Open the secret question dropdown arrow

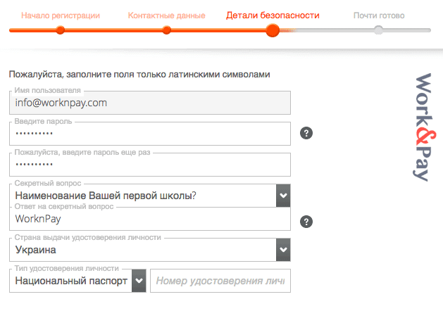click(x=283, y=196)
